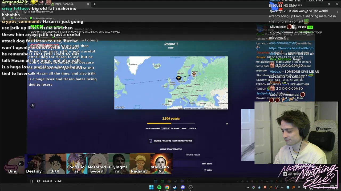Open Steam from the taskbar
The height and width of the screenshot is (191, 341).
click(175, 187)
